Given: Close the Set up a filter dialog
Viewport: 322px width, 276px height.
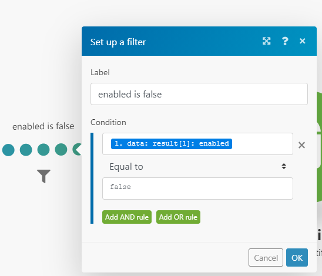Looking at the screenshot, I should (302, 41).
